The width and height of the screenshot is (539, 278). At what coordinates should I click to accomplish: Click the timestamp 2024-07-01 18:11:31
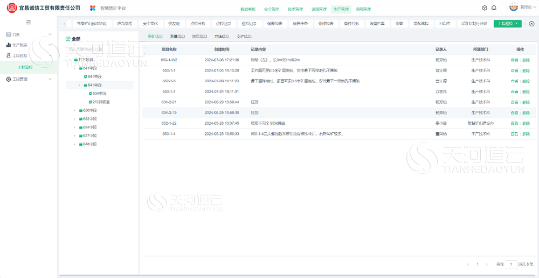click(222, 92)
